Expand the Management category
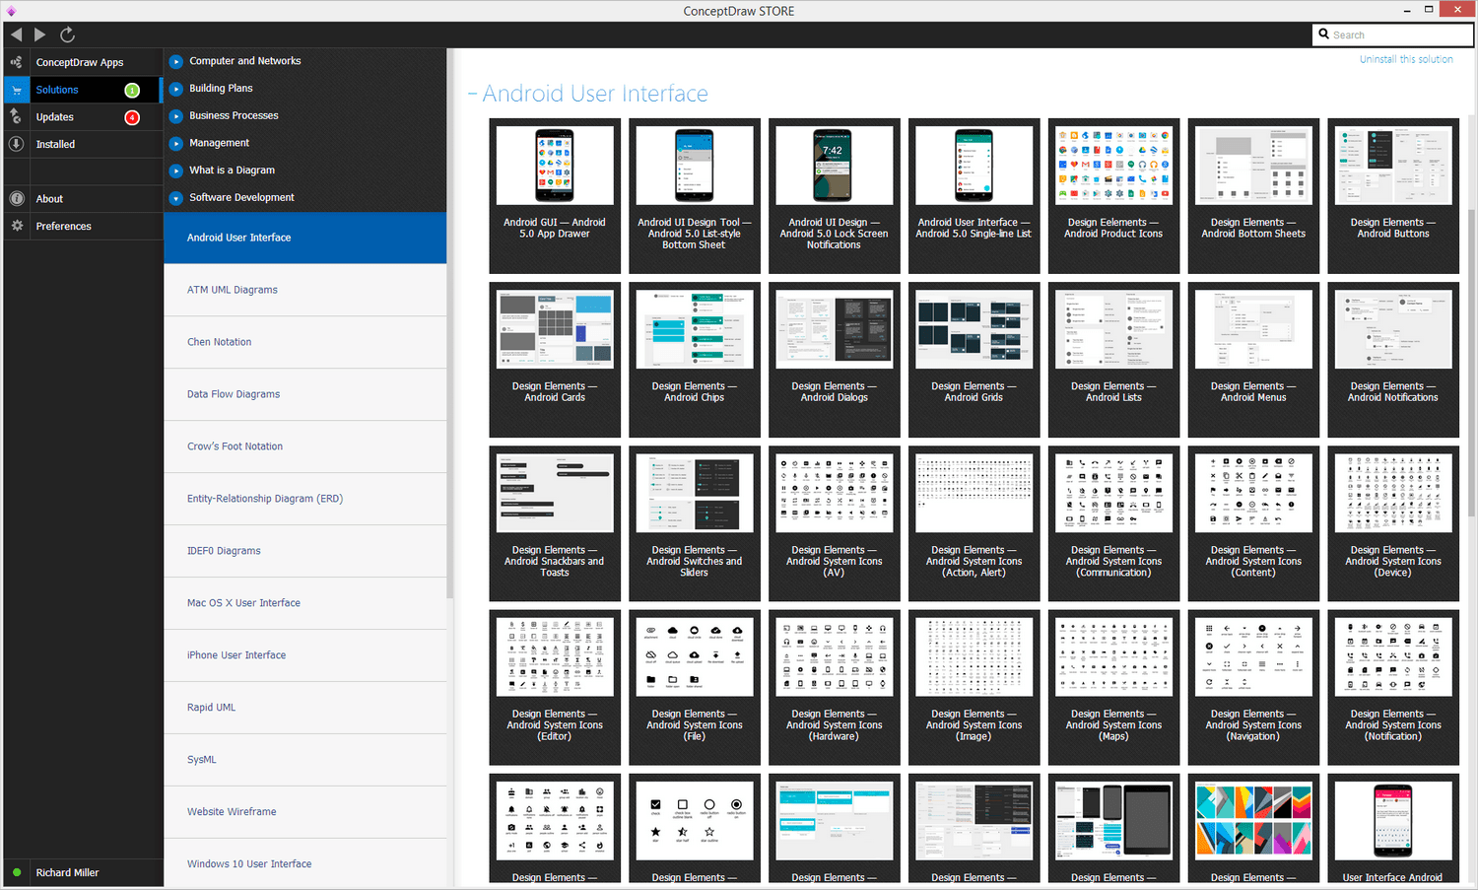This screenshot has width=1478, height=890. (176, 143)
